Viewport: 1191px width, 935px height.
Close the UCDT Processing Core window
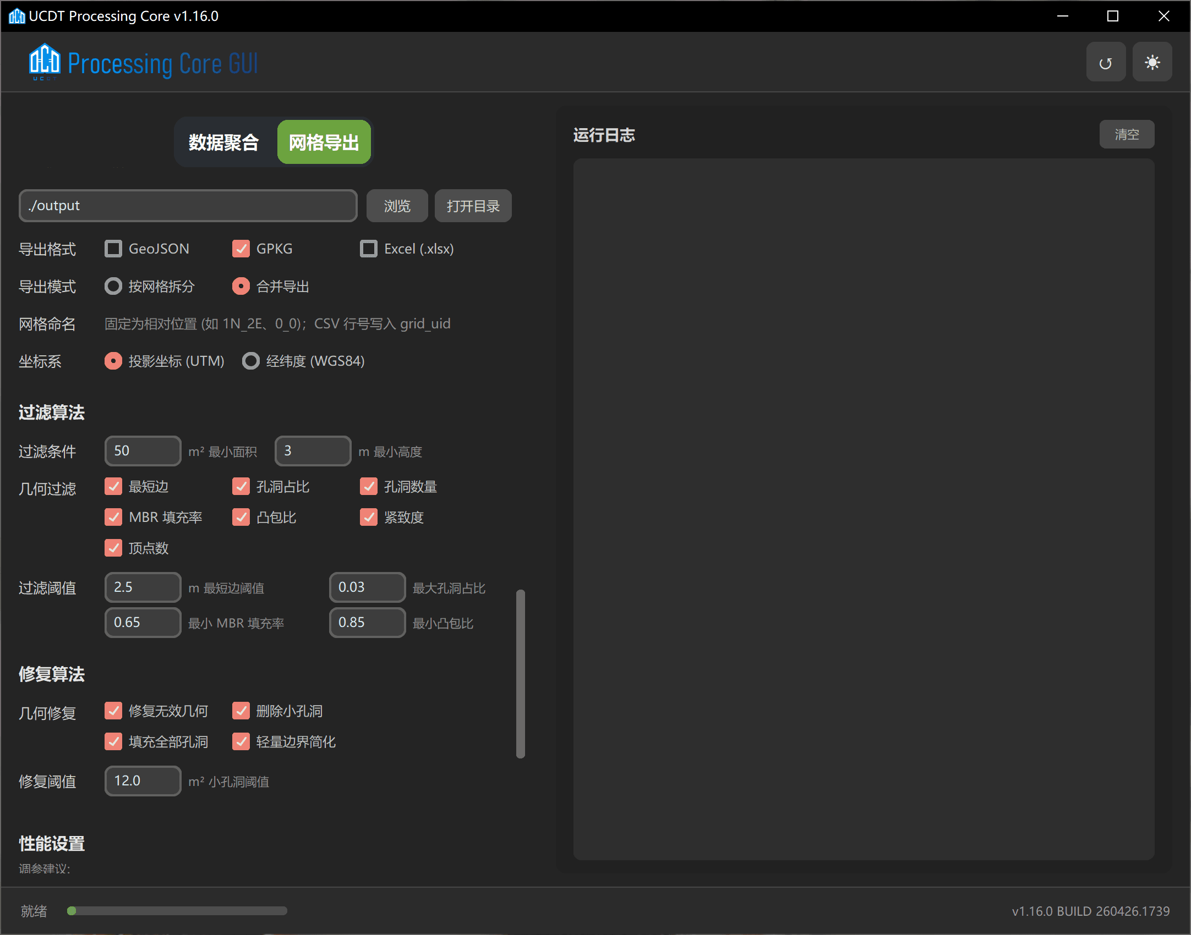tap(1163, 16)
